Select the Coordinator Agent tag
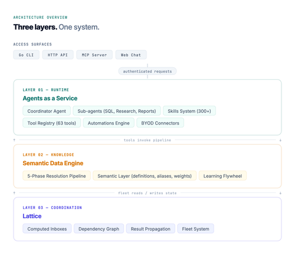 (x=47, y=111)
